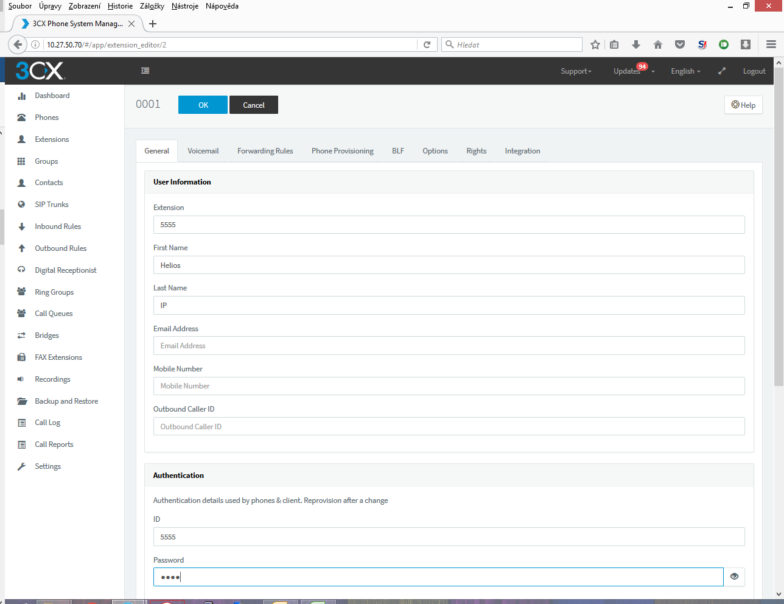The width and height of the screenshot is (784, 604).
Task: Click the SIP Trunks globe icon
Action: point(22,205)
